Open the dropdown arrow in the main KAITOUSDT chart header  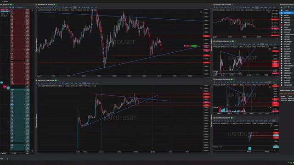tap(57, 5)
